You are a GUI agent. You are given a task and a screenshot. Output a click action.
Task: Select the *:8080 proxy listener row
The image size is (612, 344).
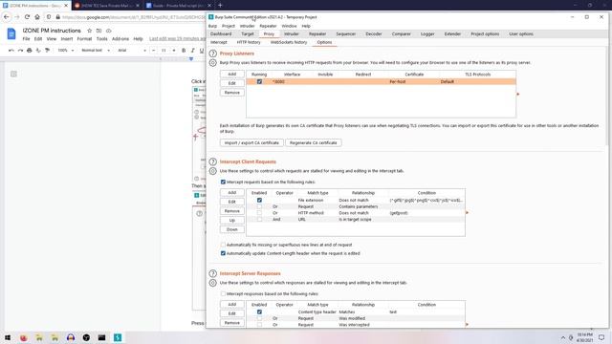(381, 82)
